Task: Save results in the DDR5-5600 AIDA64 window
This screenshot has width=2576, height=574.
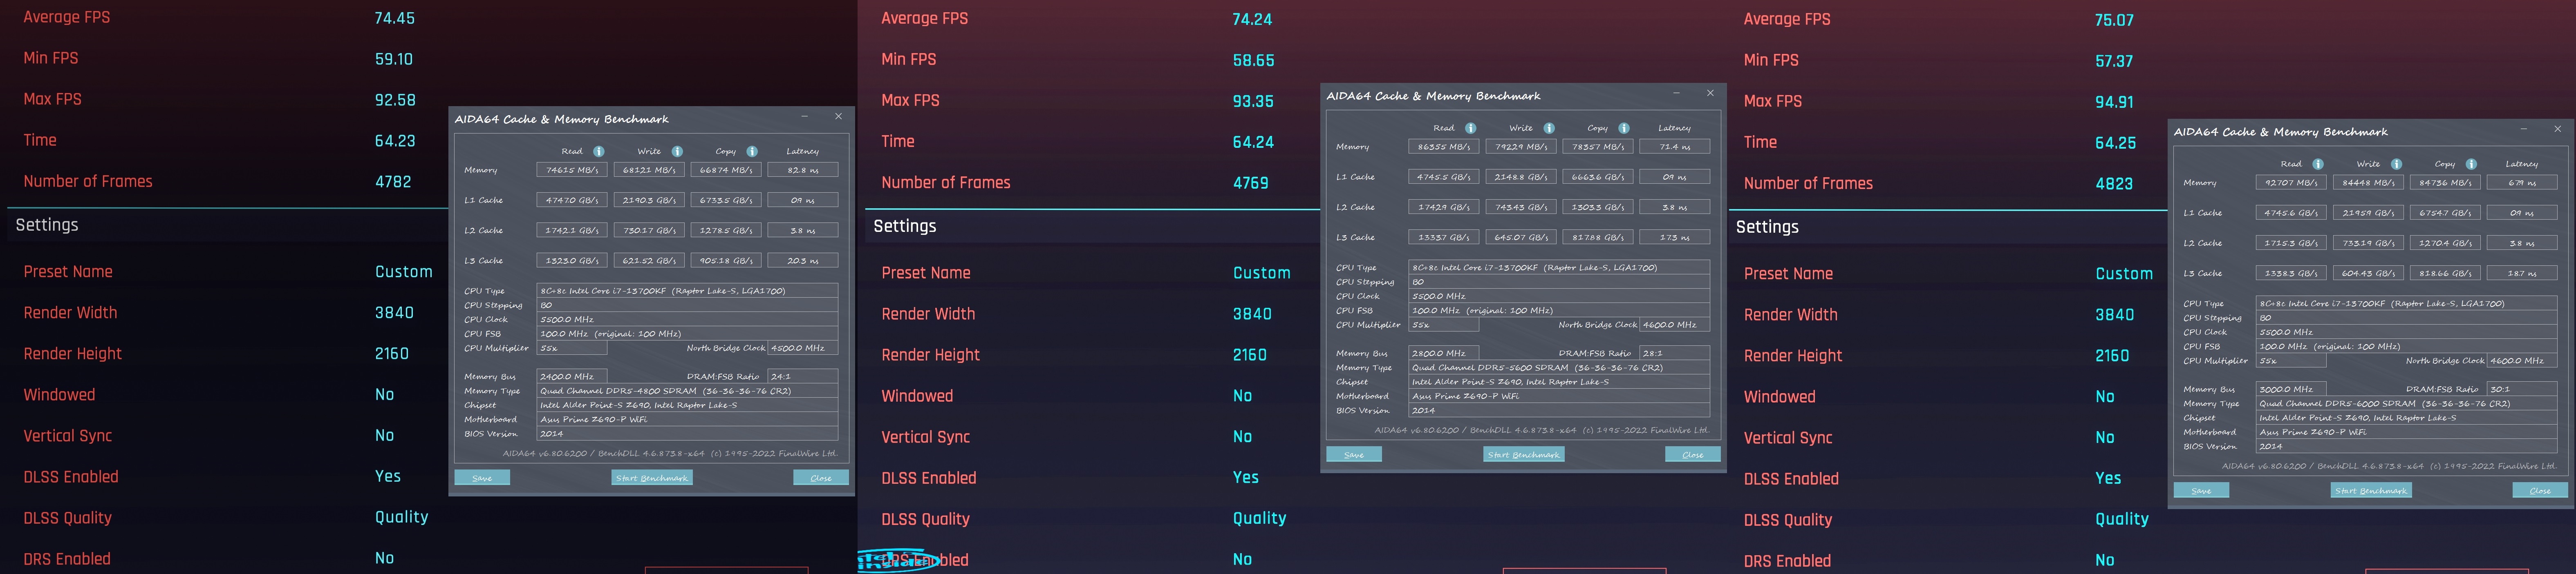Action: pyautogui.click(x=1354, y=454)
